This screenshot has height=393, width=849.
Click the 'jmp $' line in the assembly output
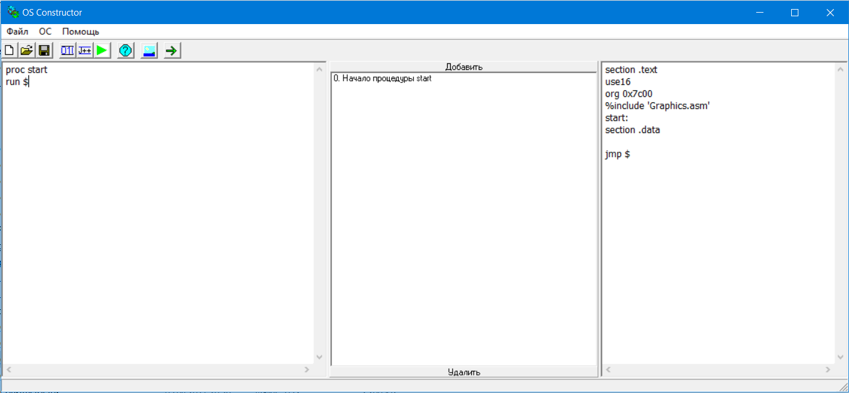click(618, 154)
